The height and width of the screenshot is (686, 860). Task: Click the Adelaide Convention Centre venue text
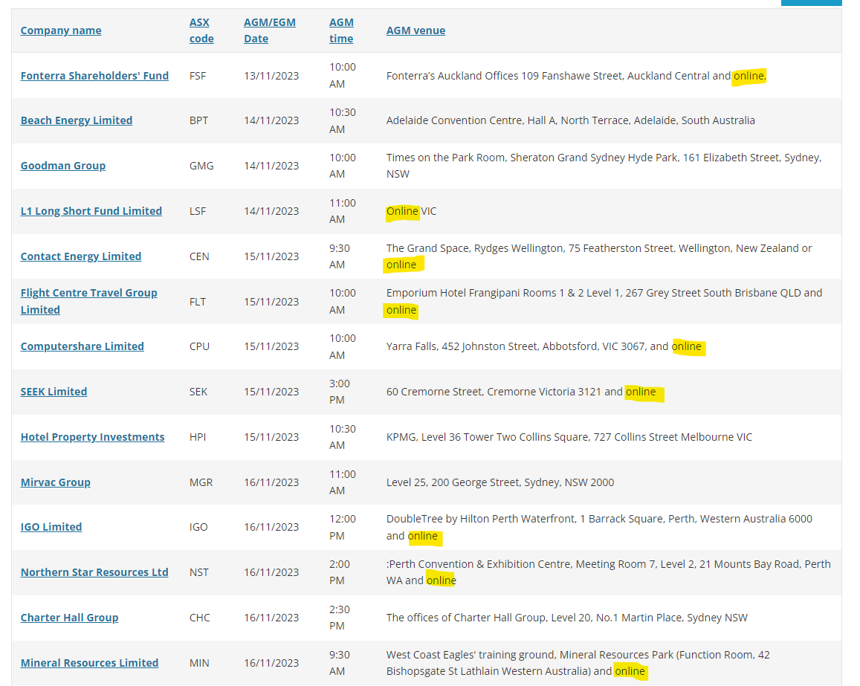pyautogui.click(x=570, y=120)
